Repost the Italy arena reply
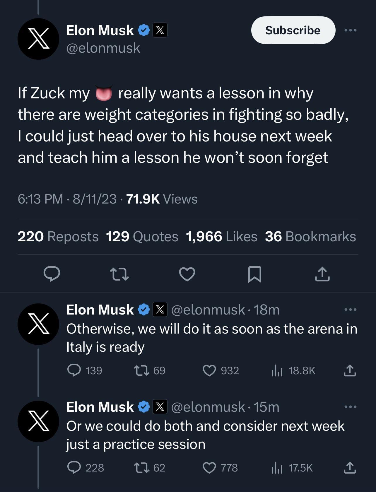Screen dimensions: 376x492 click(x=141, y=370)
